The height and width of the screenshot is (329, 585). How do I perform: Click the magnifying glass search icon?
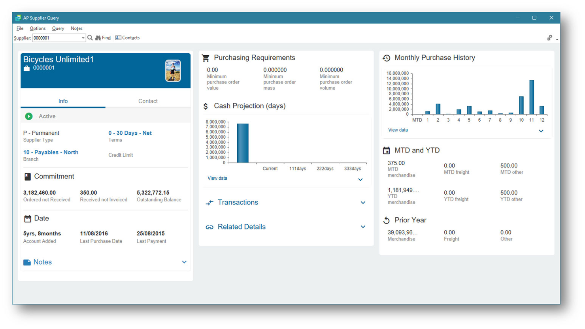[91, 38]
